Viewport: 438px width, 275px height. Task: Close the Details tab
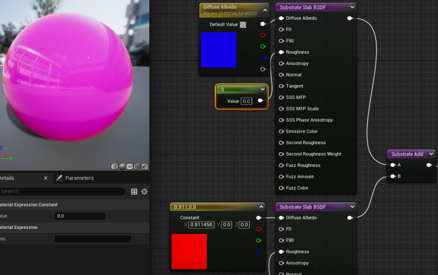click(x=46, y=178)
